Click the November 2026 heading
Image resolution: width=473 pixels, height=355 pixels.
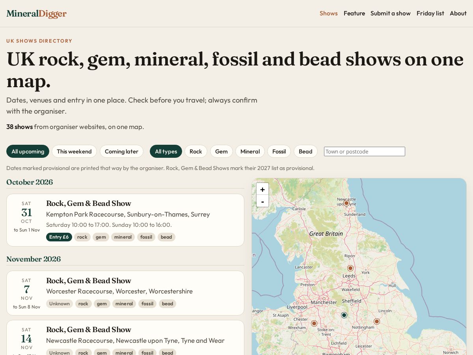tap(34, 259)
